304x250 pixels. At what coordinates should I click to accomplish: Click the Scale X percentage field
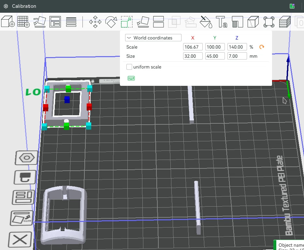pyautogui.click(x=193, y=47)
